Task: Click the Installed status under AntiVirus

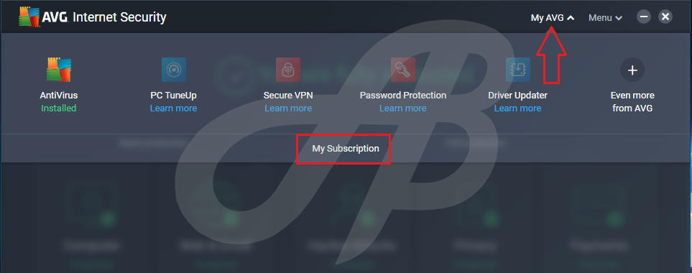Action: (59, 108)
